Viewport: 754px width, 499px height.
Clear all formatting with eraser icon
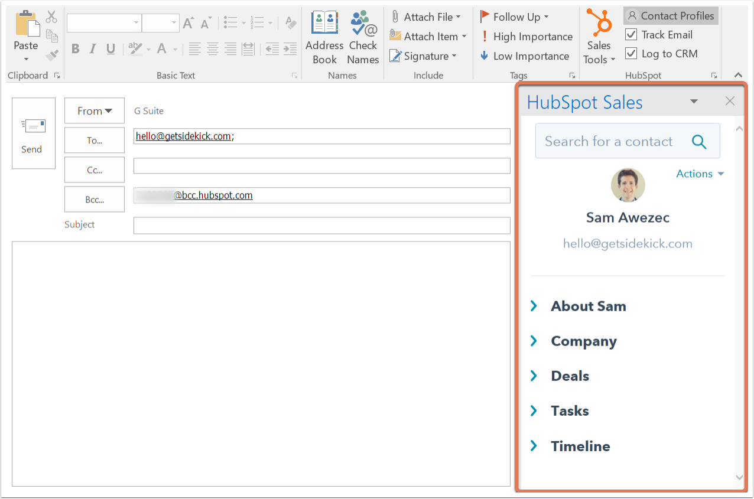pyautogui.click(x=290, y=23)
